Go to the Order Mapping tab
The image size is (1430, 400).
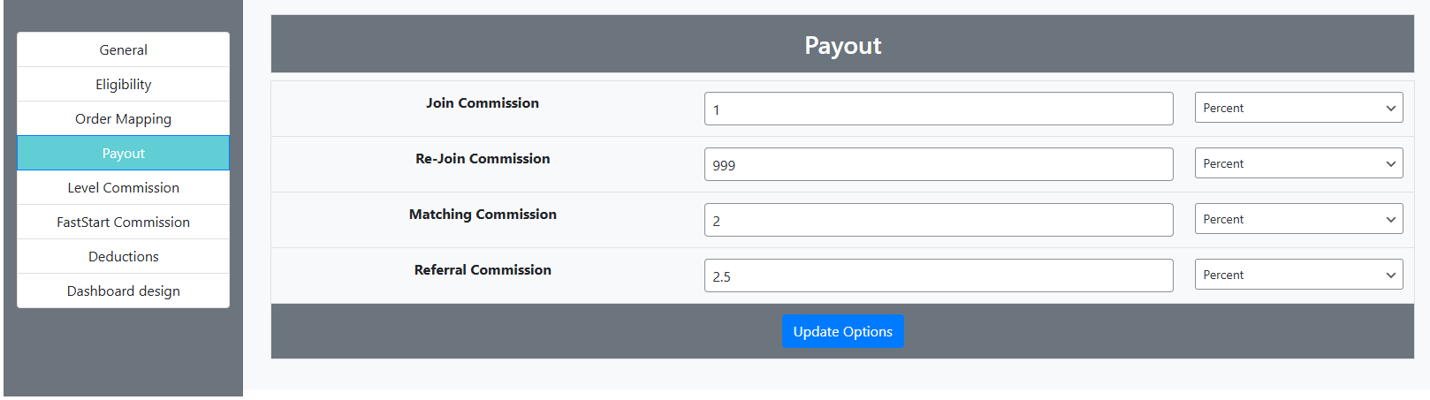tap(123, 119)
